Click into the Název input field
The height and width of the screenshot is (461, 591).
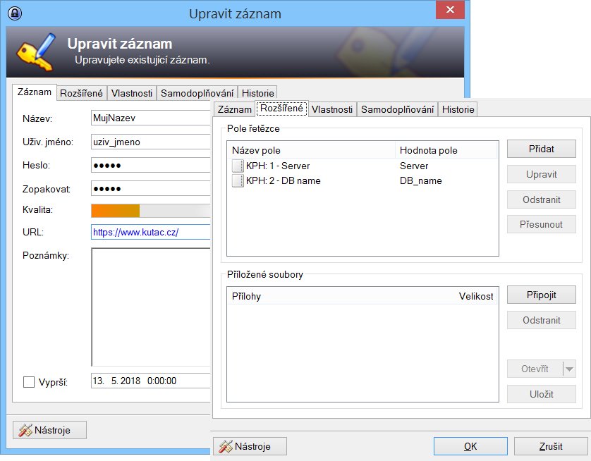151,118
